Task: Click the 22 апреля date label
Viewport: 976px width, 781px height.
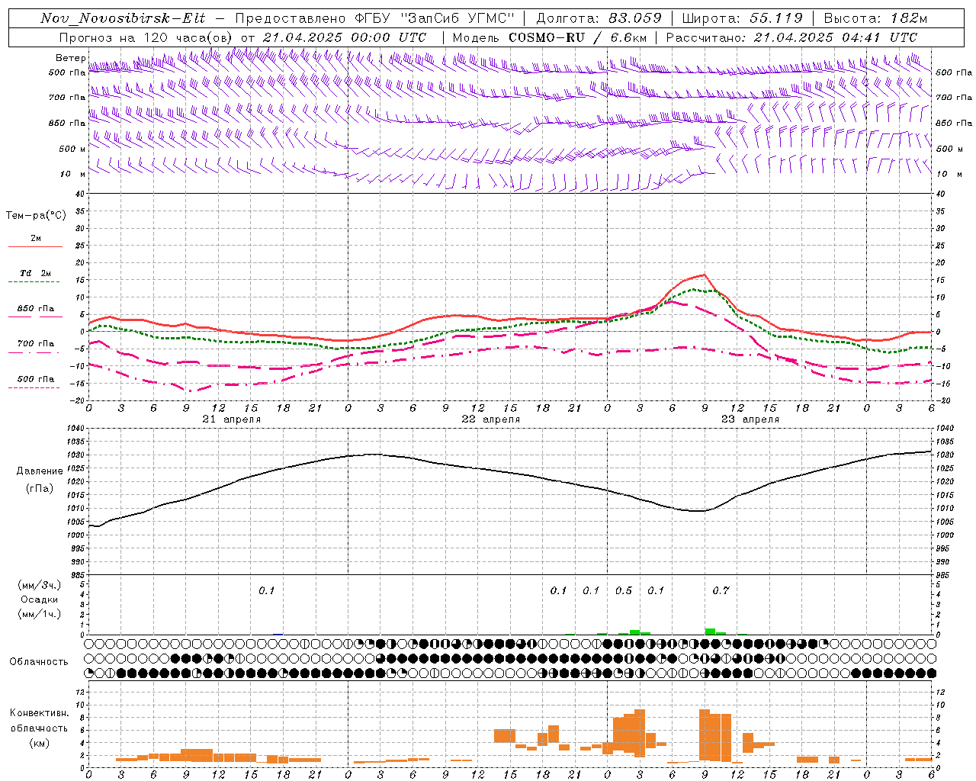Action: click(x=491, y=419)
